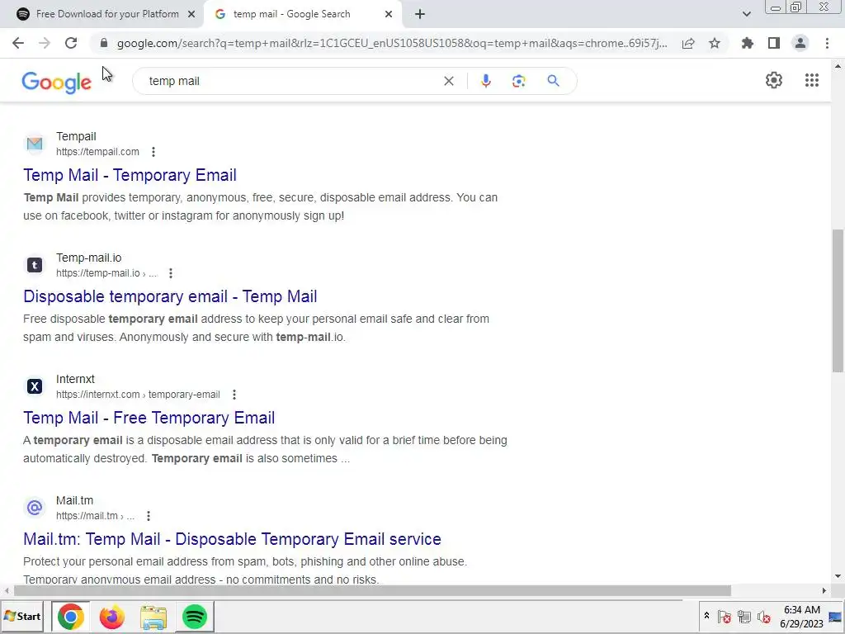
Task: Open more options for Tempail result
Action: [153, 152]
